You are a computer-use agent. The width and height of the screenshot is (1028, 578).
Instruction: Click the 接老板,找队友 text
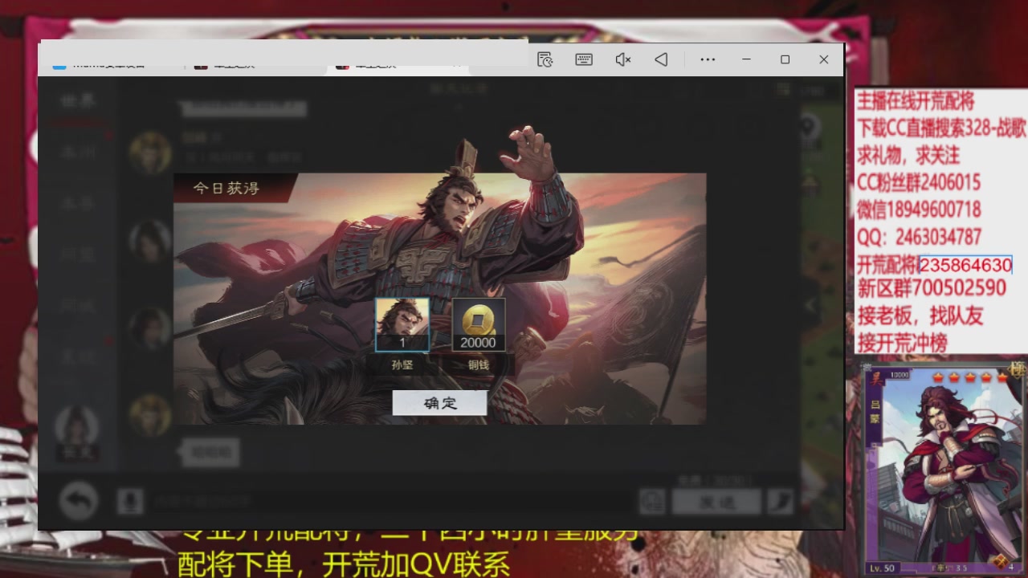[920, 315]
